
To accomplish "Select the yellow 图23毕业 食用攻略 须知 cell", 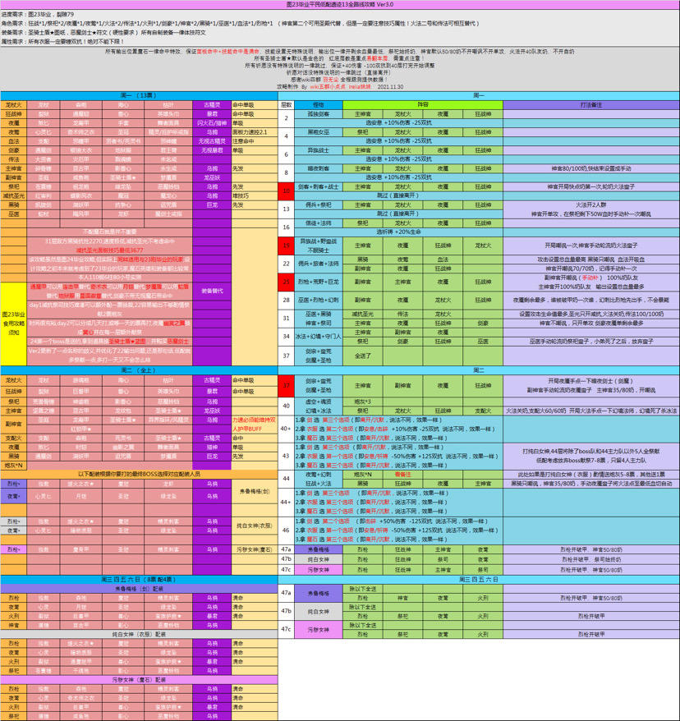I will 13,324.
